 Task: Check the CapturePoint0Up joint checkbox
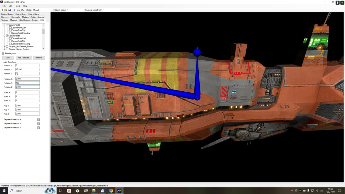pos(11,30)
